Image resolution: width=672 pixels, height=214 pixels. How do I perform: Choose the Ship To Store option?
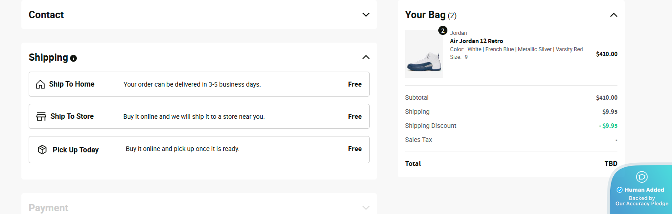coord(199,117)
